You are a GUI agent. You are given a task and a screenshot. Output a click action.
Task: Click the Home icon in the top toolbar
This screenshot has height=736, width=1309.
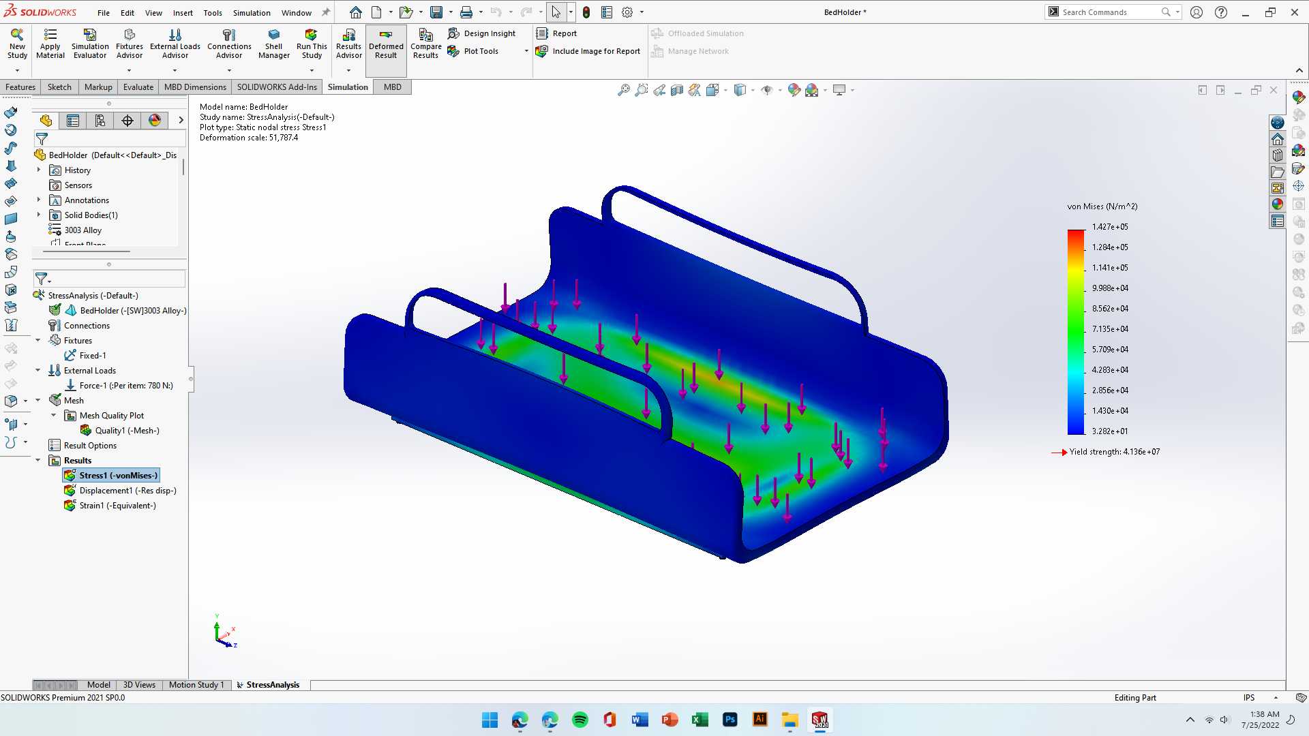tap(355, 12)
